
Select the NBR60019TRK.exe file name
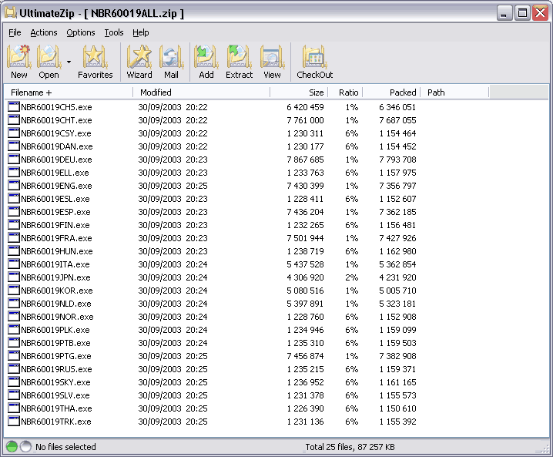56,422
